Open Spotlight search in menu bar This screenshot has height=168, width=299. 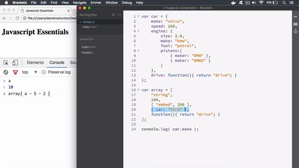284,2
